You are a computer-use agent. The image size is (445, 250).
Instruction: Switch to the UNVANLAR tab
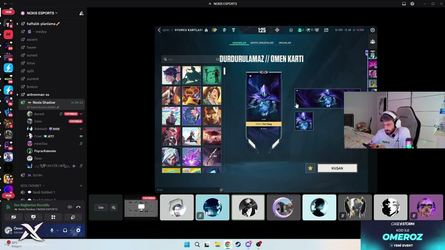(x=285, y=43)
